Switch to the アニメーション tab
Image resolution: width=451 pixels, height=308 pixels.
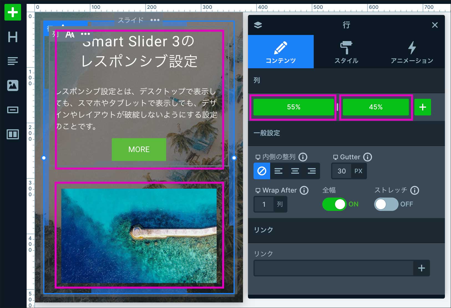(x=412, y=52)
